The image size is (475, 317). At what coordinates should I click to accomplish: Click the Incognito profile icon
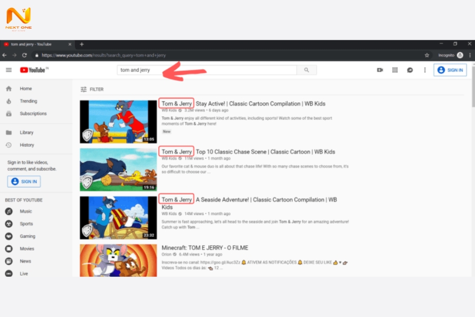click(460, 55)
